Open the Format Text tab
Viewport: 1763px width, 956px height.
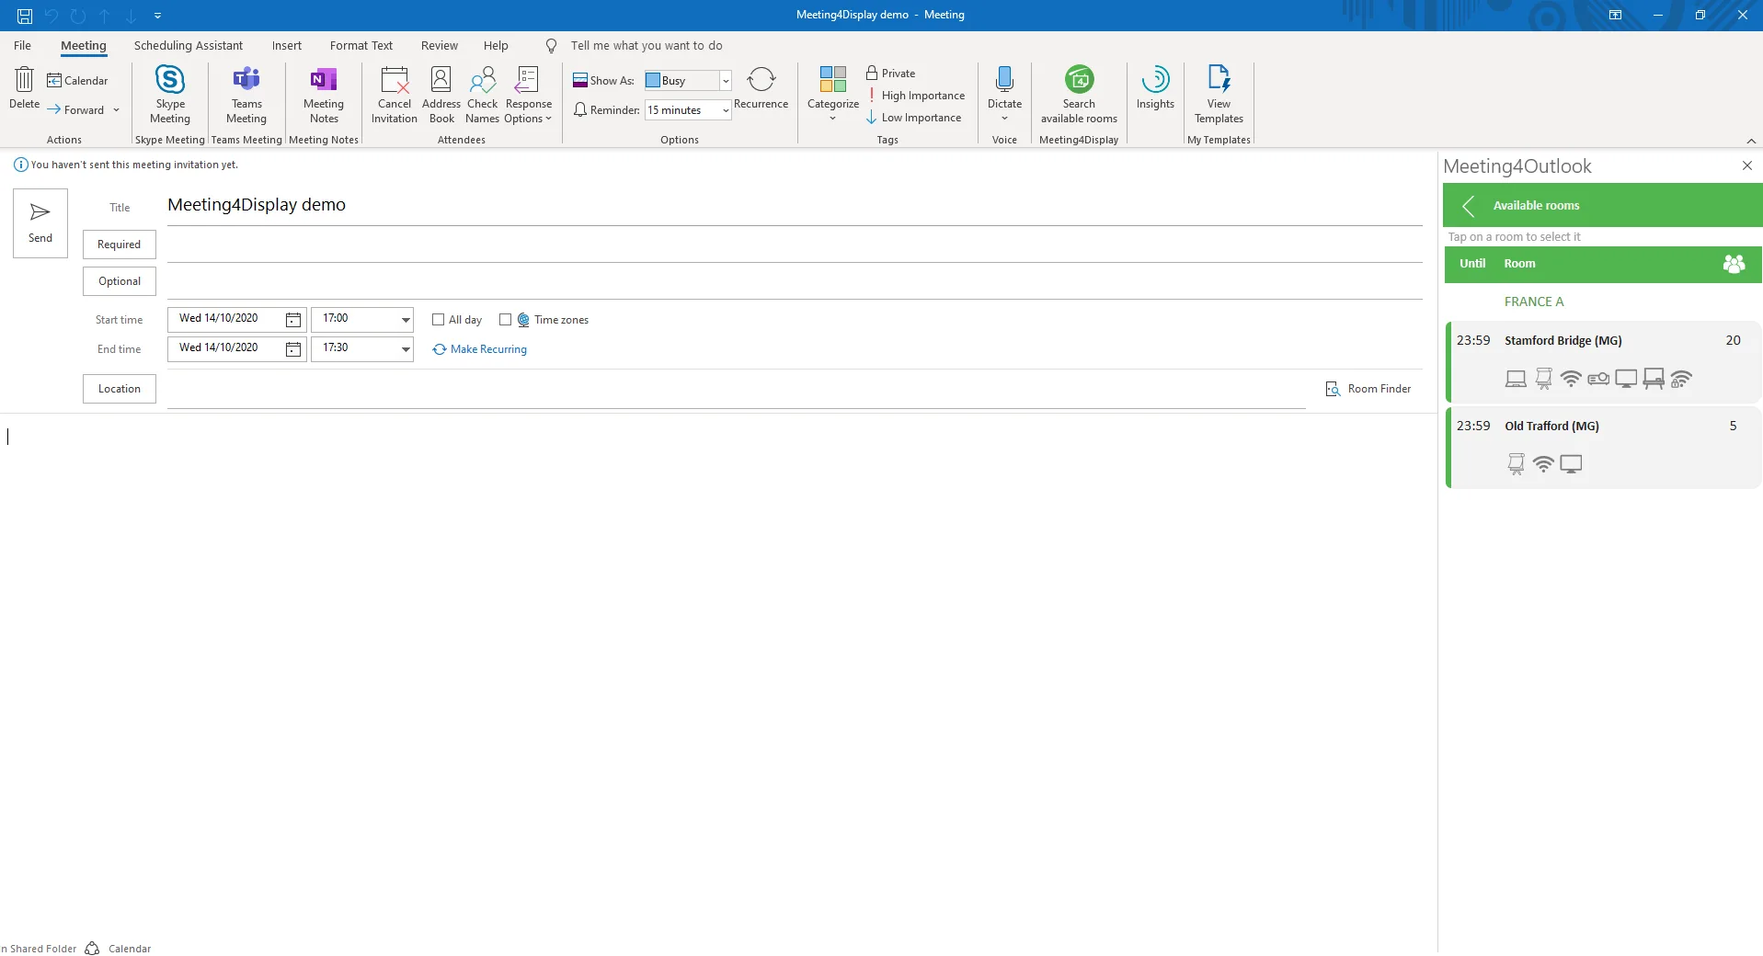[x=361, y=46]
